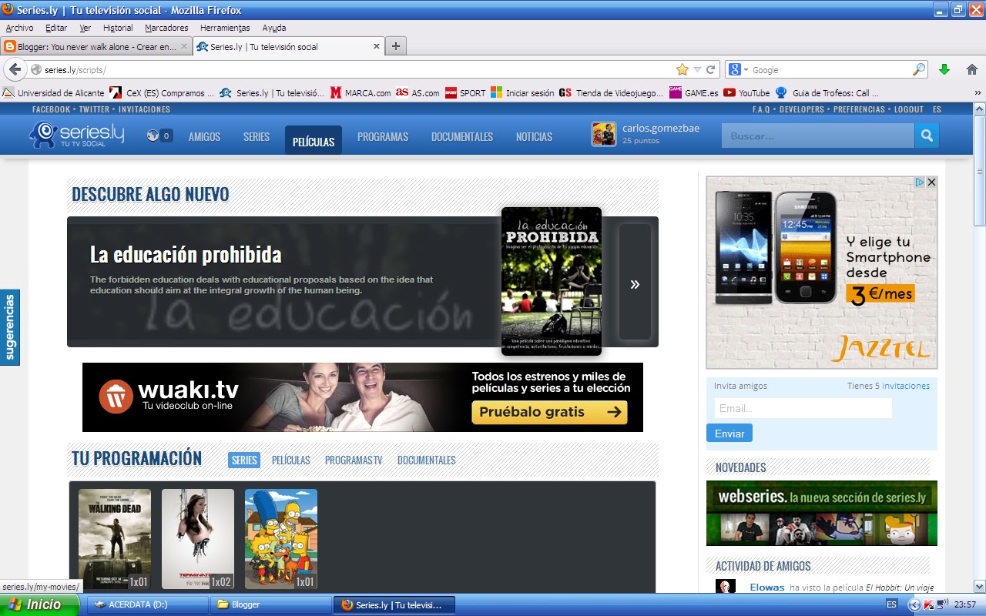This screenshot has height=616, width=986.
Task: Open The Walking Dead 1x01 poster
Action: [115, 539]
